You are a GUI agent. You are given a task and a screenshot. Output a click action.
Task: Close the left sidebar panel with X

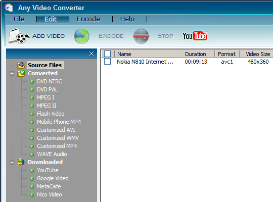92,54
